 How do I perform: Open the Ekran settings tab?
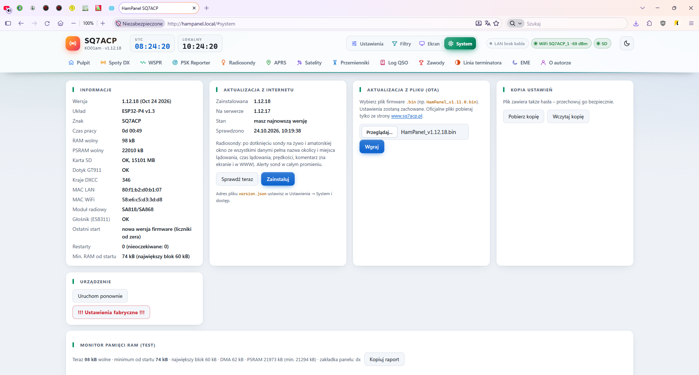[x=429, y=44]
